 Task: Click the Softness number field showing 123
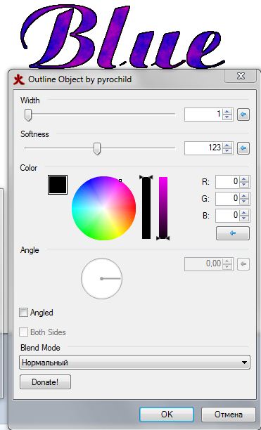click(x=203, y=148)
